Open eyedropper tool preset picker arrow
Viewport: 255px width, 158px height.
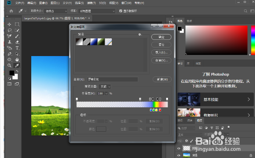click(25, 11)
